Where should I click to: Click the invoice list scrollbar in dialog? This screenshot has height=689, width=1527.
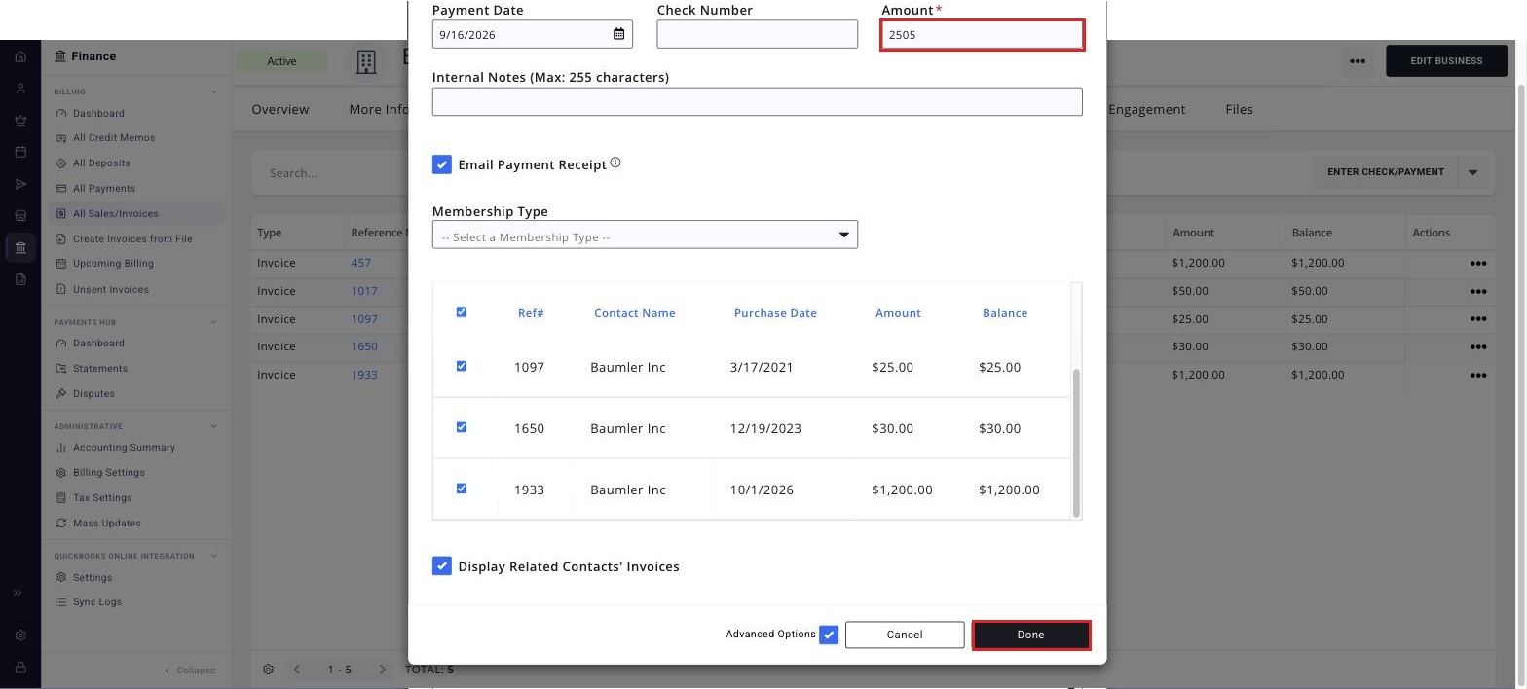tap(1076, 443)
